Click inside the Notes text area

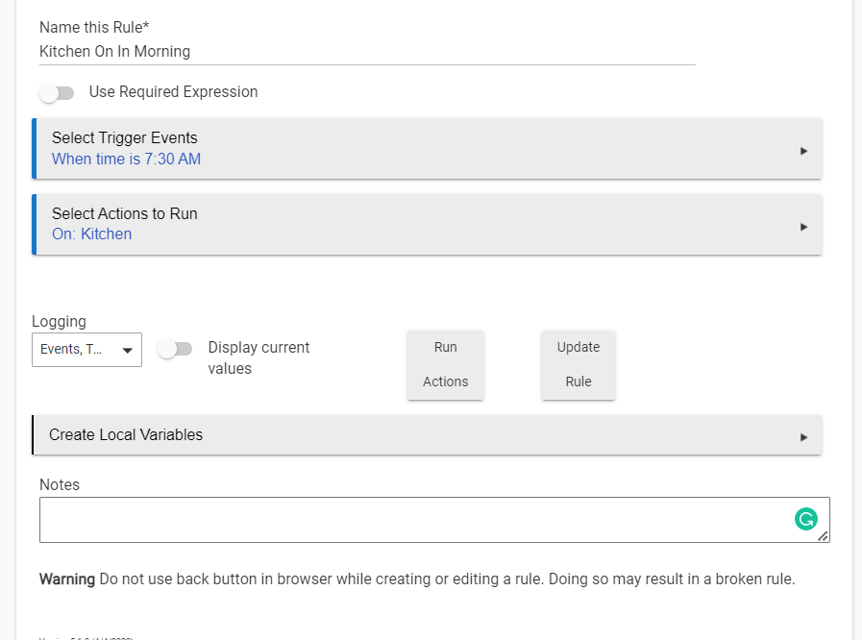434,520
